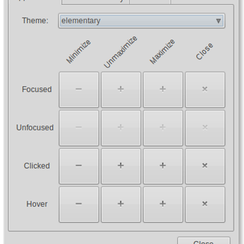Viewport: 244px width, 244px height.
Task: Select the Unfocused Close icon button
Action: pos(205,128)
